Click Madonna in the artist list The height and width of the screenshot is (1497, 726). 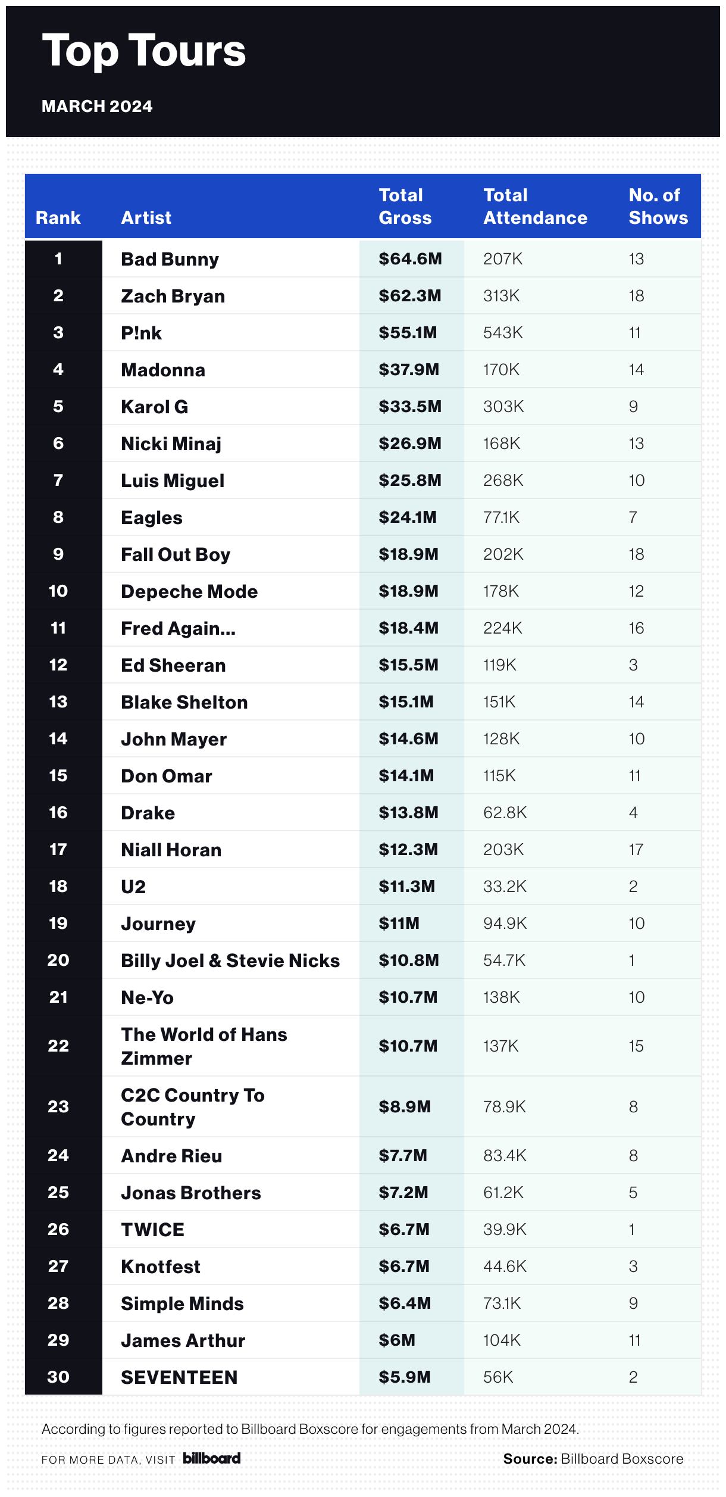pos(162,370)
